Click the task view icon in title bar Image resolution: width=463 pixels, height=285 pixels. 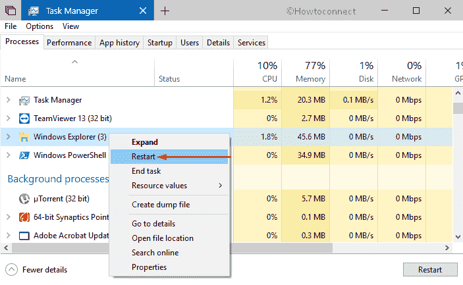11,11
